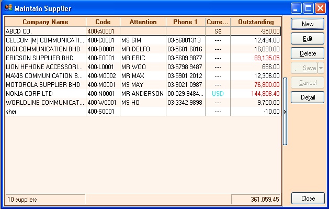Click code 400-D0001 cell
The image size is (329, 209).
pyautogui.click(x=103, y=49)
